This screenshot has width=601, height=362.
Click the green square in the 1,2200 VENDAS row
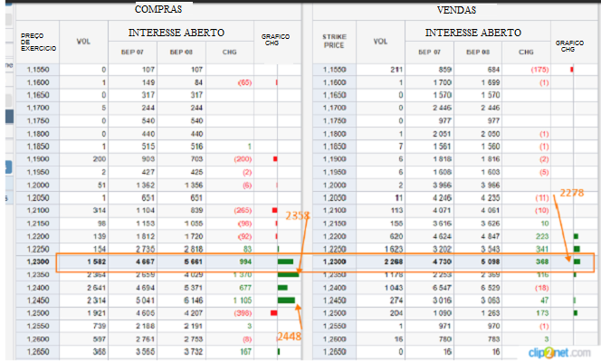[576, 236]
